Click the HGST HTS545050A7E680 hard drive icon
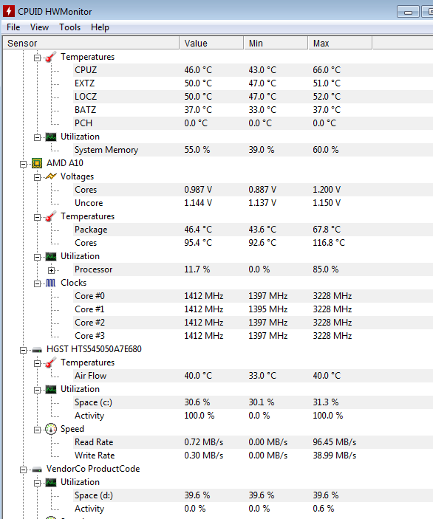The width and height of the screenshot is (433, 519). 37,349
